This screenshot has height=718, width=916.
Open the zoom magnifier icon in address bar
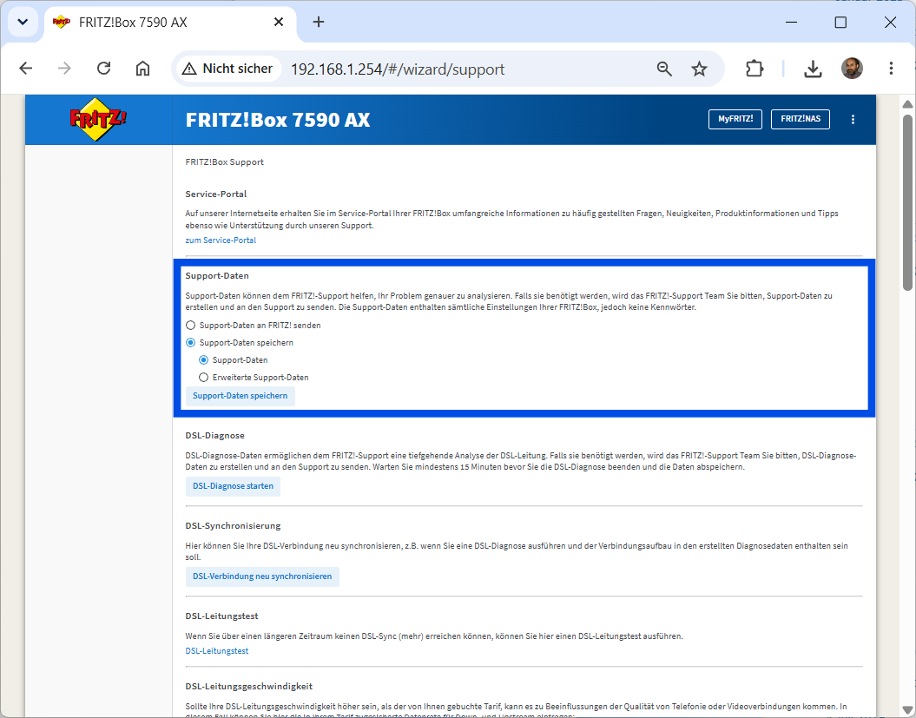664,69
